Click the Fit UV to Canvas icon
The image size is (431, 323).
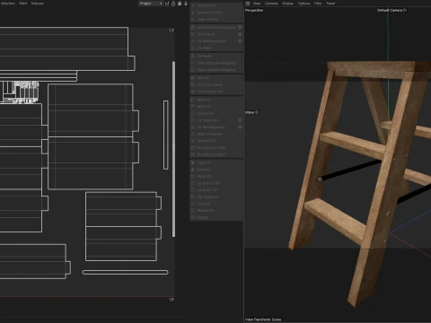193,84
